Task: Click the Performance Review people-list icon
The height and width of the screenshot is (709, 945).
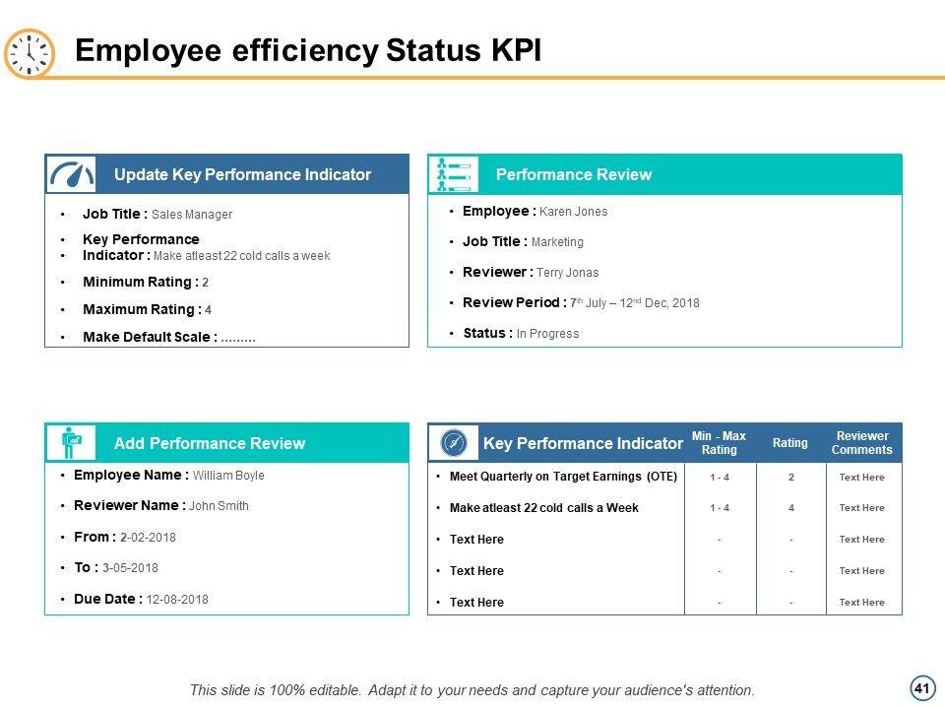Action: tap(454, 174)
